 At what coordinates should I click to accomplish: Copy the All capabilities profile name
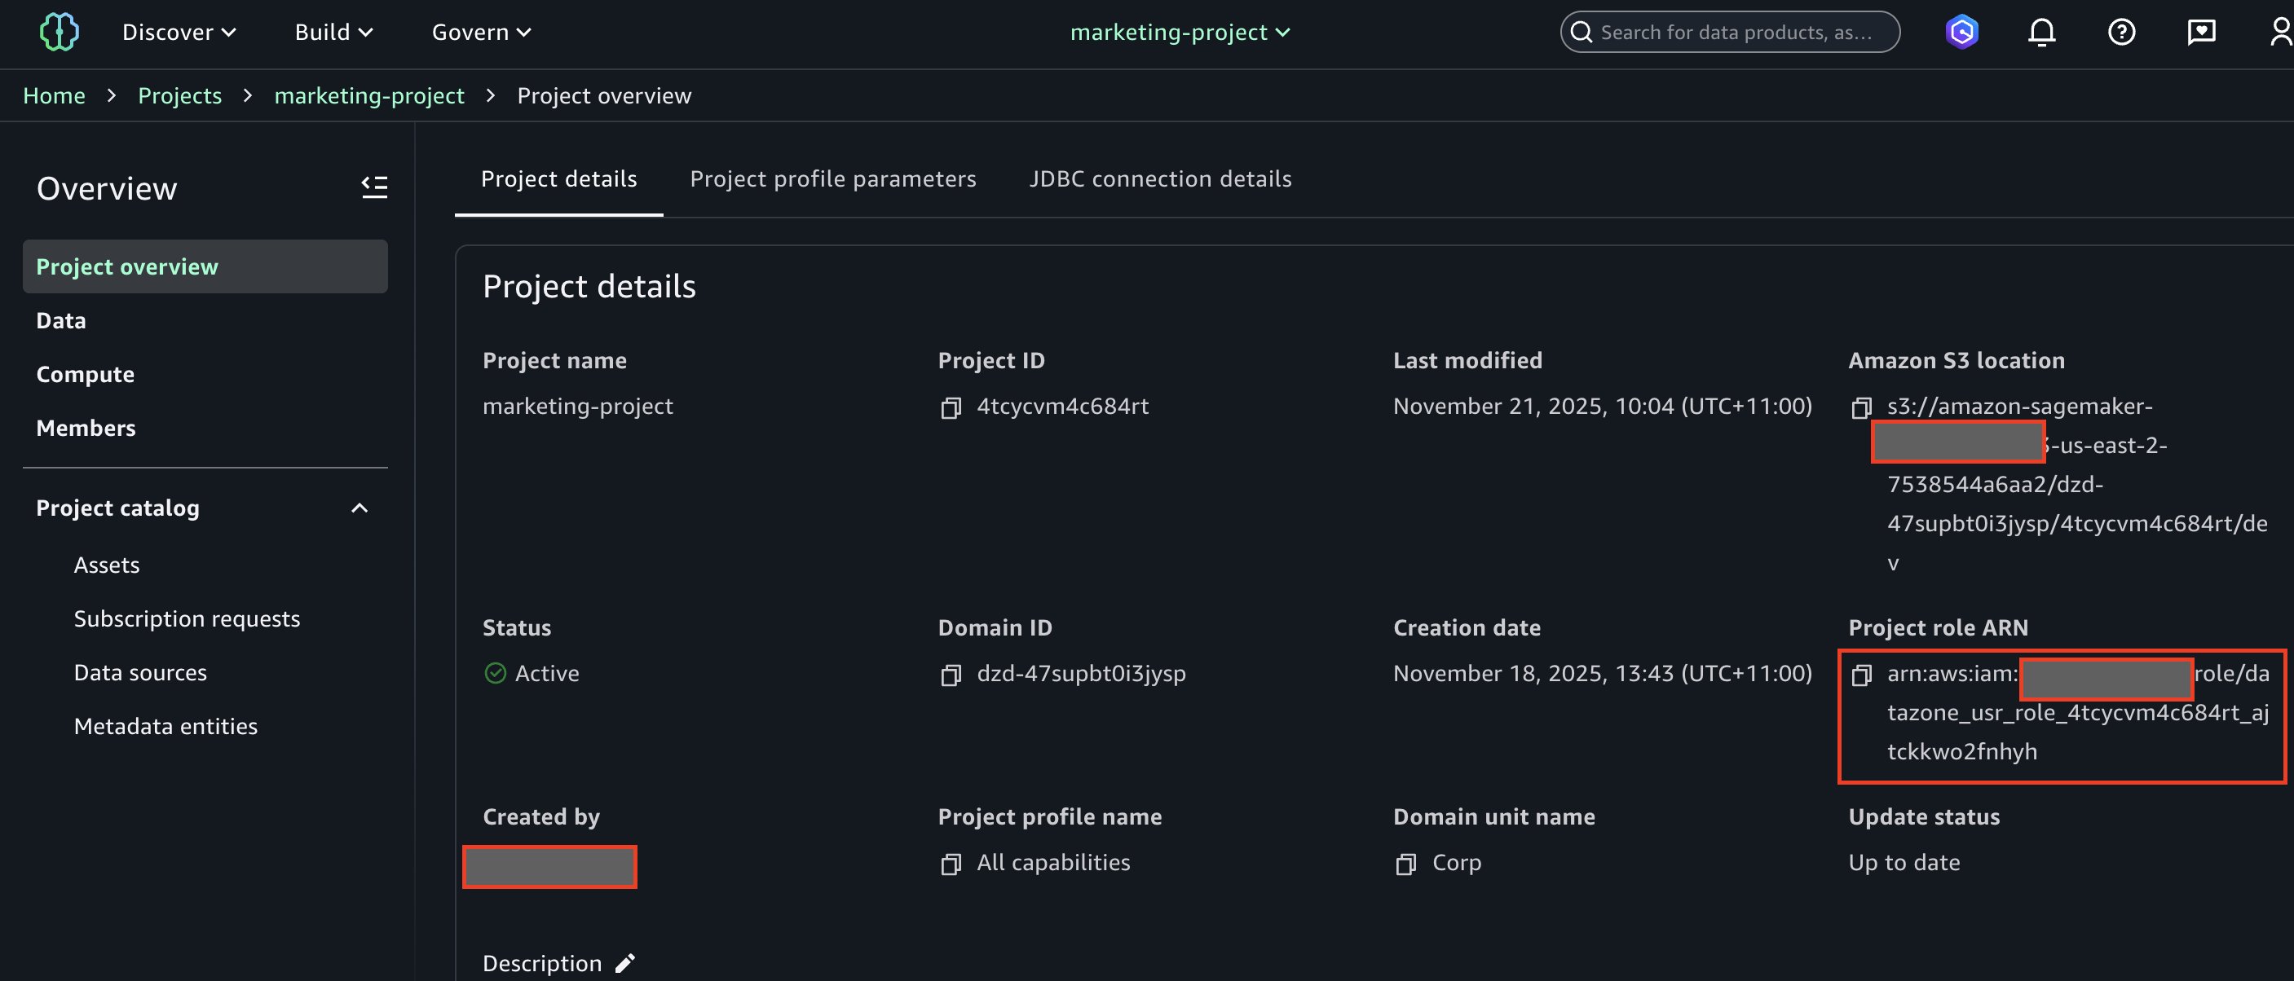pyautogui.click(x=951, y=862)
